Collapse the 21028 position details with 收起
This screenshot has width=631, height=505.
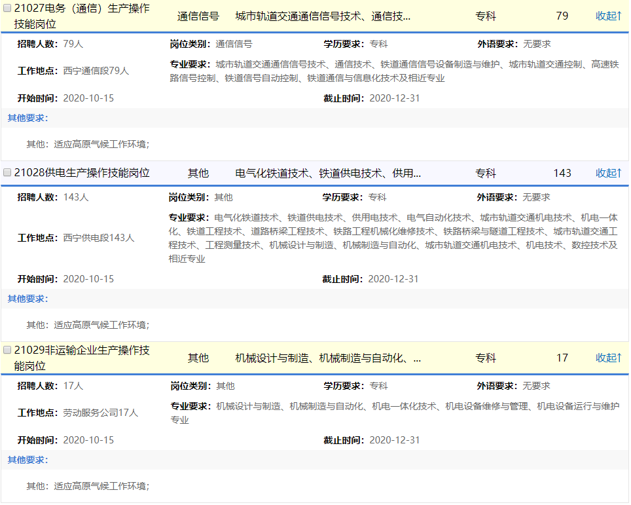pos(607,173)
